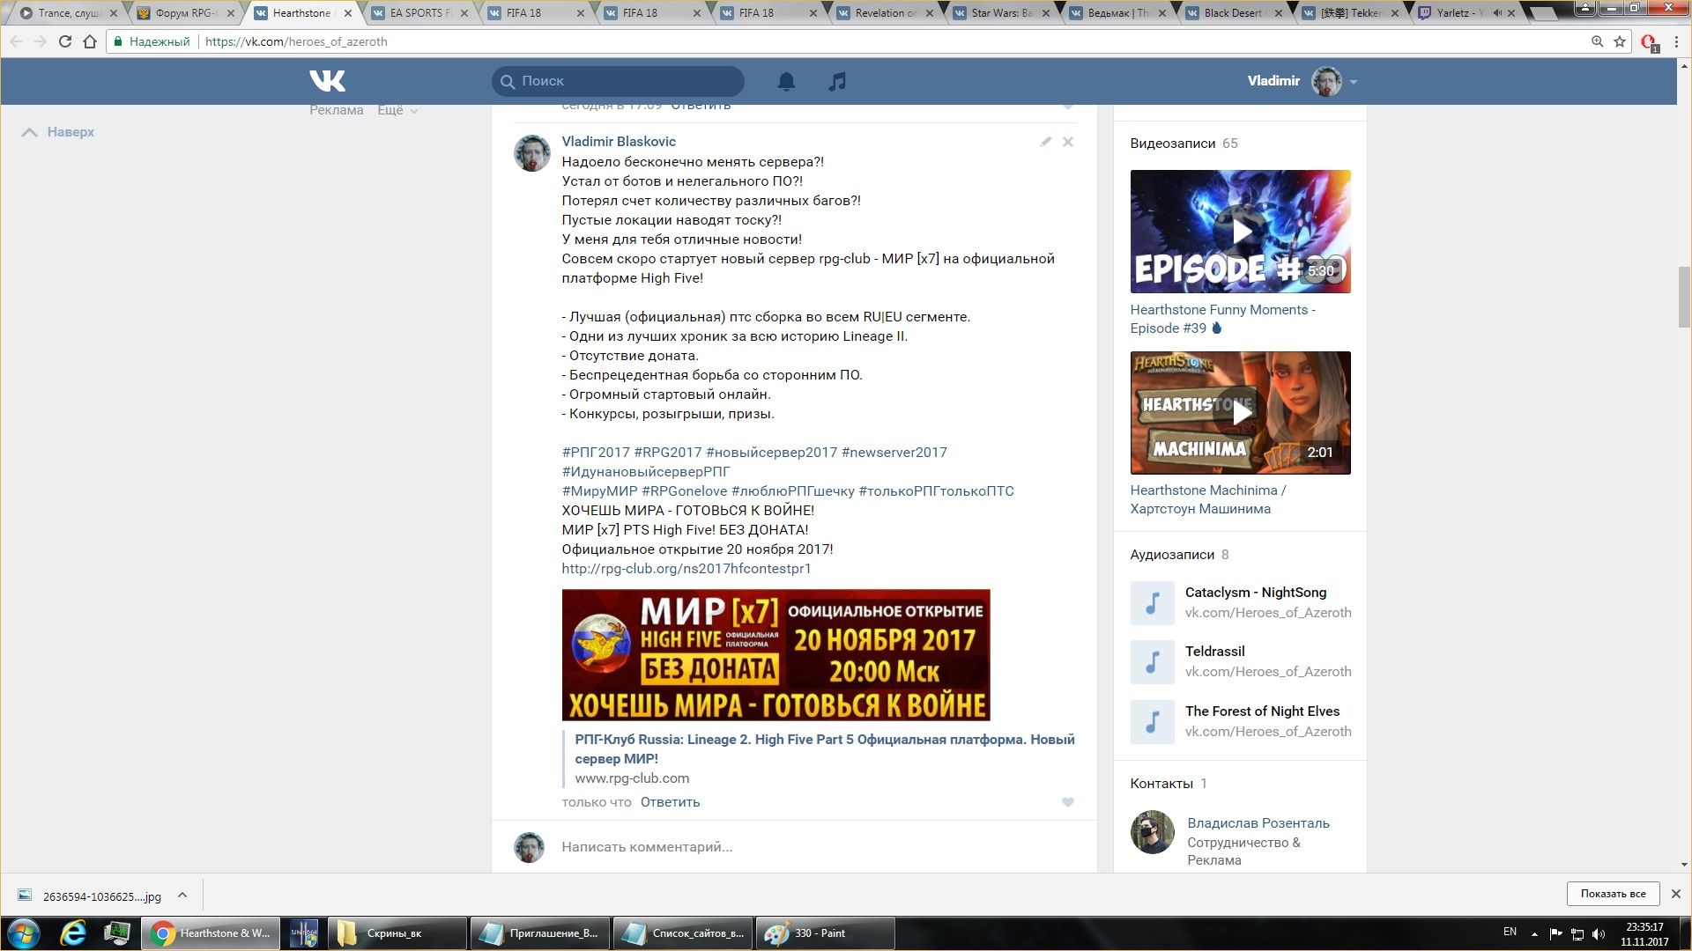Delete the Vladimir Blaskovic comment with X
Viewport: 1692px width, 951px height.
coord(1067,142)
